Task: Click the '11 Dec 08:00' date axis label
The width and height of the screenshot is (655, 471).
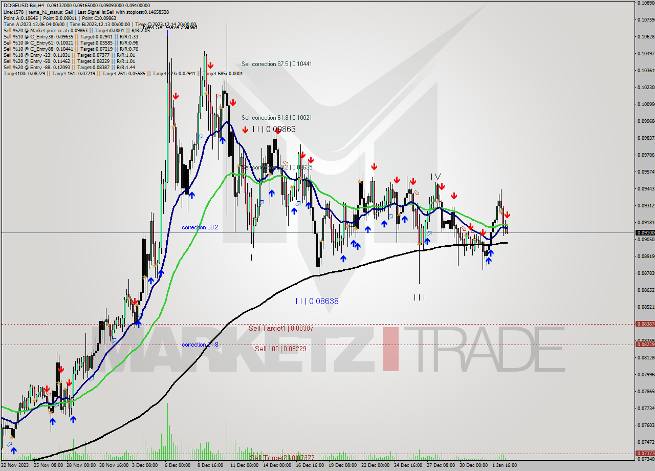Action: pyautogui.click(x=245, y=466)
